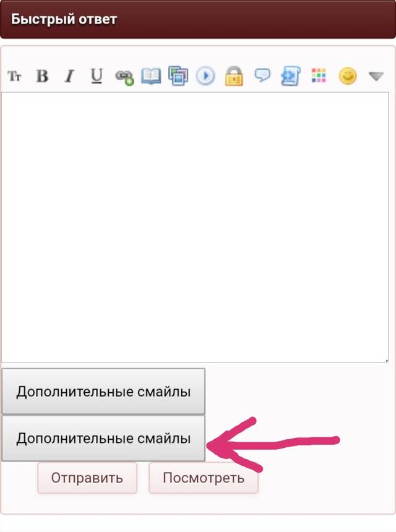Screen dimensions: 396x532
Task: Submit reply with Отправить button
Action: coord(87,478)
